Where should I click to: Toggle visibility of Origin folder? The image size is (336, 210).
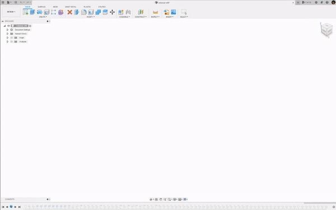[12, 38]
